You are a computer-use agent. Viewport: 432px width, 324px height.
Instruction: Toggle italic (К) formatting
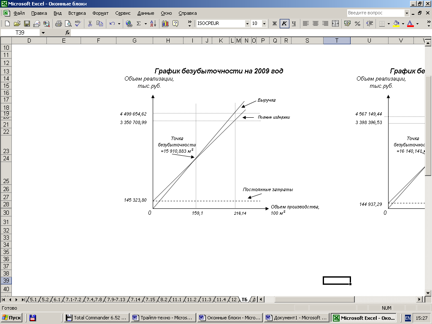click(284, 24)
